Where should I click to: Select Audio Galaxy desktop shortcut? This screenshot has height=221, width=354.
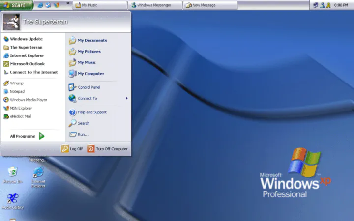13,201
